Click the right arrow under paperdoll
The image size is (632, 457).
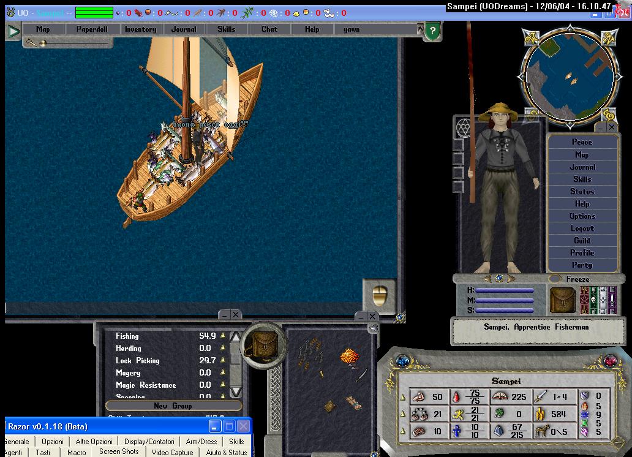tap(511, 279)
